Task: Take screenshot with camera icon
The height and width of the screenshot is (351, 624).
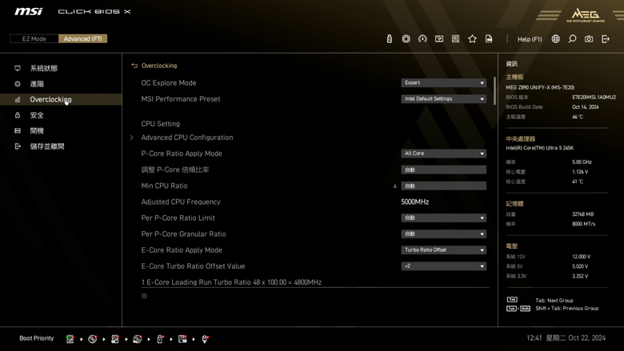Action: [x=589, y=38]
